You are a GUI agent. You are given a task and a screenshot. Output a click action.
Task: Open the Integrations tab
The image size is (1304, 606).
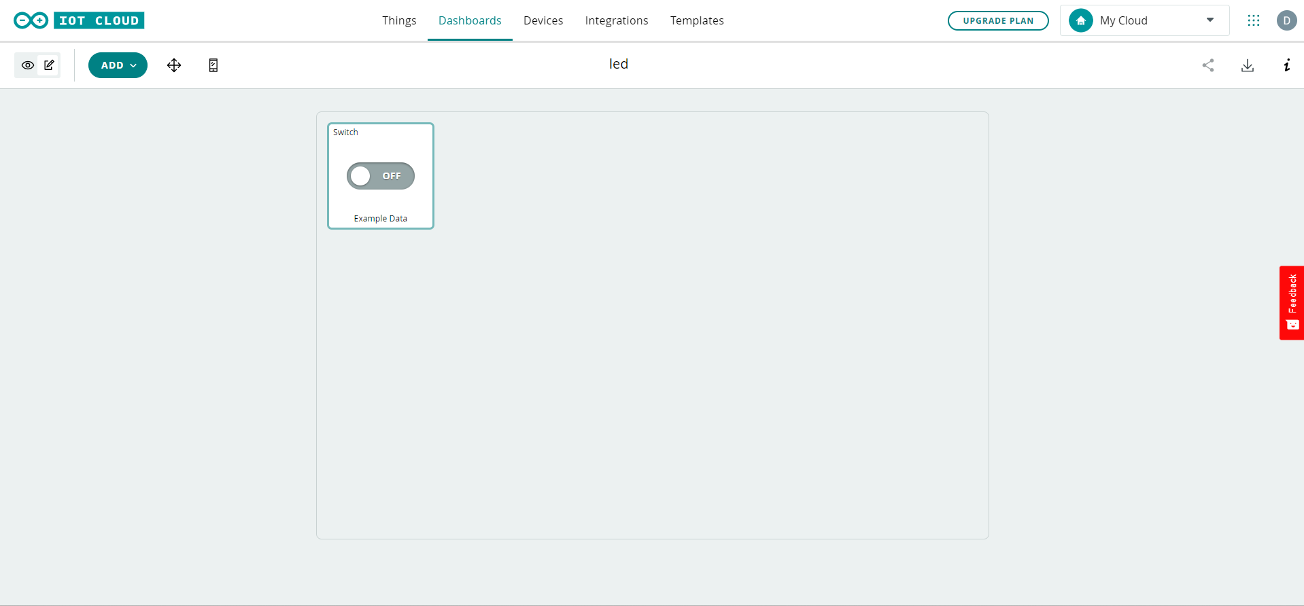tap(617, 20)
